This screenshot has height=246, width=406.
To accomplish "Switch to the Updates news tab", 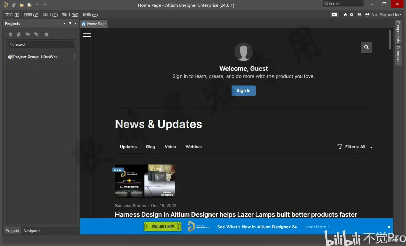I will pos(128,147).
